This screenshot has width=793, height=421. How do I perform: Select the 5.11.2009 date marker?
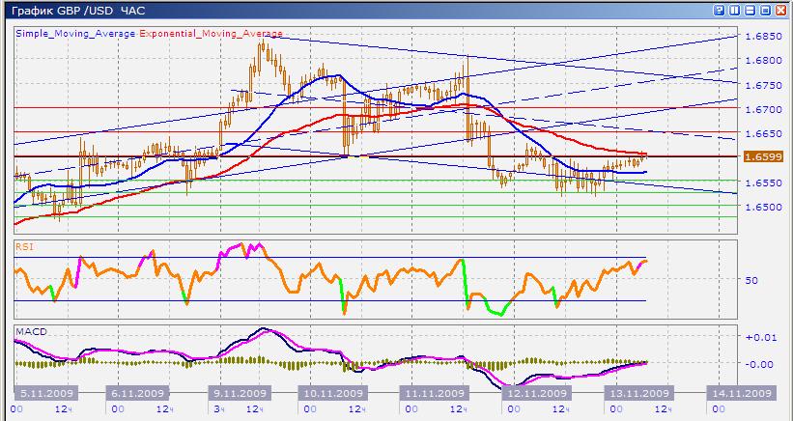coord(46,393)
